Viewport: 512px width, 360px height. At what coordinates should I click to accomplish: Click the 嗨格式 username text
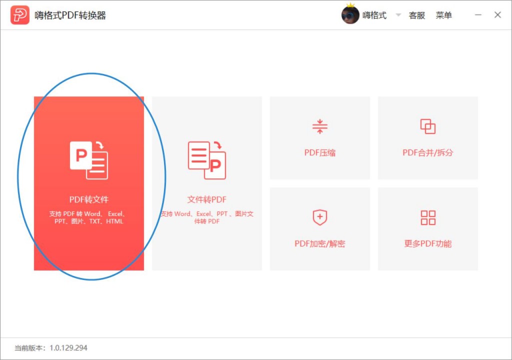(374, 15)
